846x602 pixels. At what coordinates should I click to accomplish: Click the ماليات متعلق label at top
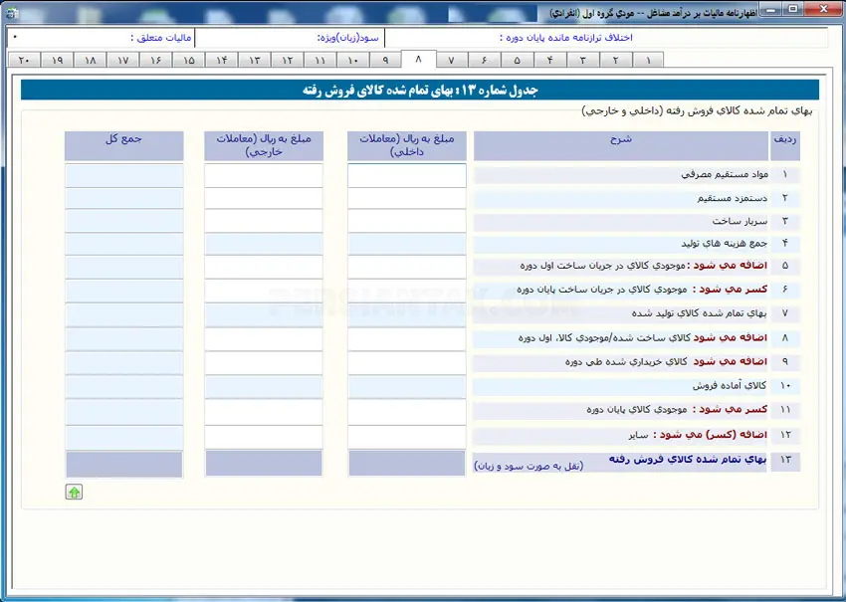pos(161,38)
